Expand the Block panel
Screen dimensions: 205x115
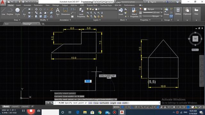(x=123, y=20)
